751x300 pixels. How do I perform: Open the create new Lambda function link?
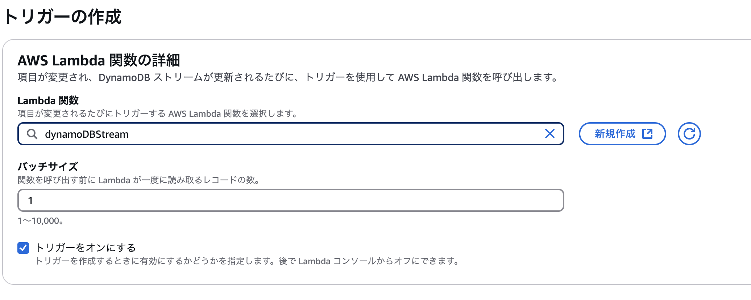click(622, 133)
